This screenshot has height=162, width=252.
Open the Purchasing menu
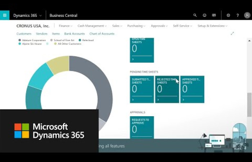(x=136, y=26)
